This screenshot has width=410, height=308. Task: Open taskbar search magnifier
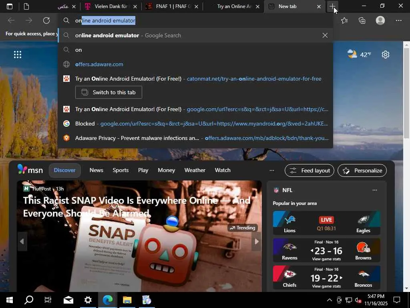pos(29,300)
